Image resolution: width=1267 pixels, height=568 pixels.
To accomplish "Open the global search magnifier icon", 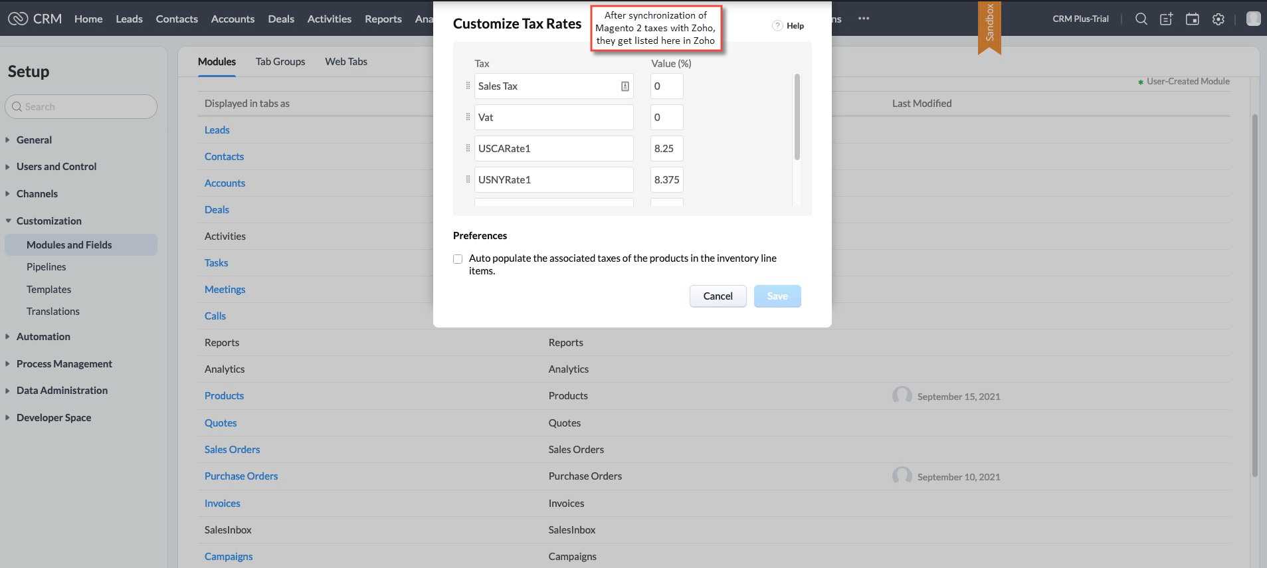I will tap(1141, 19).
